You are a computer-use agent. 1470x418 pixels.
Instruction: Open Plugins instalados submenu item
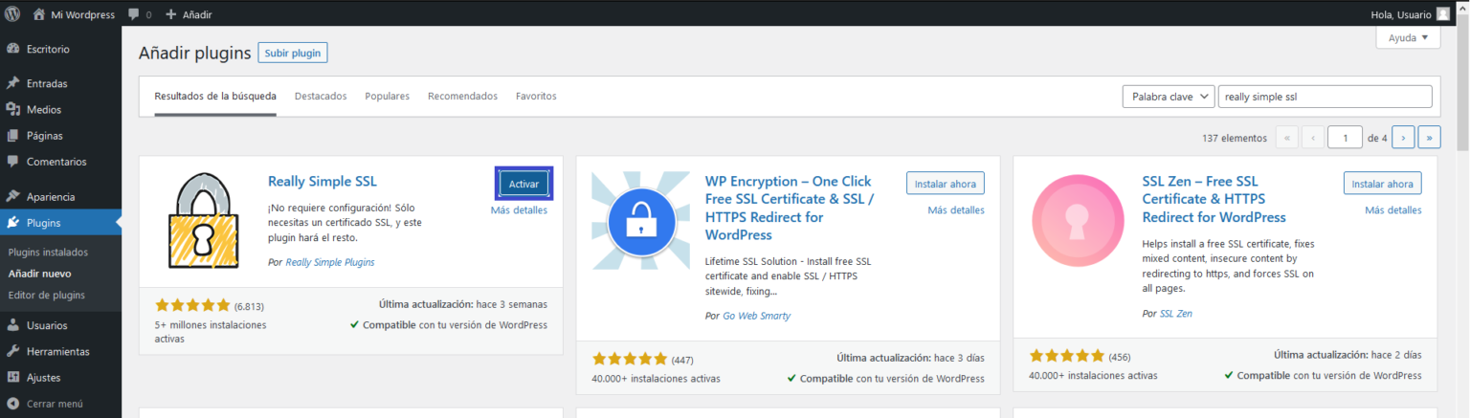(48, 253)
